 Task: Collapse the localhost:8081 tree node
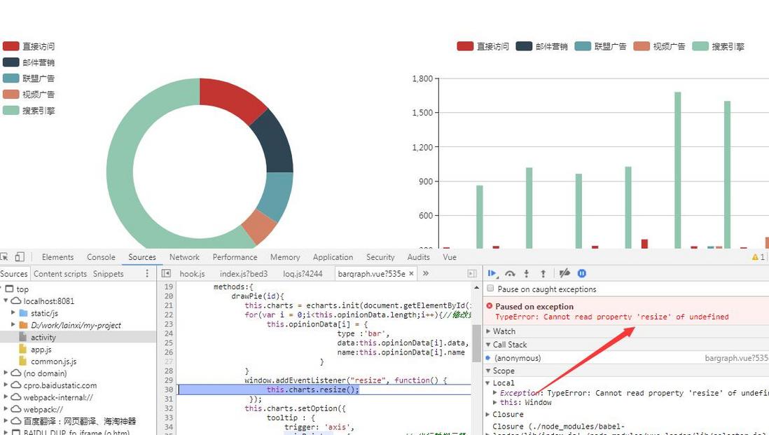tap(6, 301)
